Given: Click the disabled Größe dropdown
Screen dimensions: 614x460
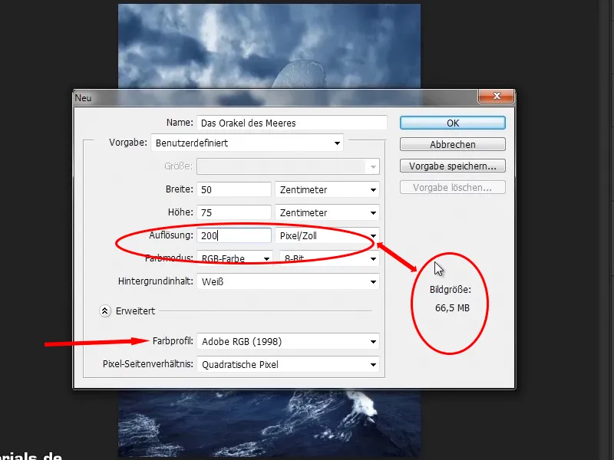Looking at the screenshot, I should pyautogui.click(x=288, y=166).
